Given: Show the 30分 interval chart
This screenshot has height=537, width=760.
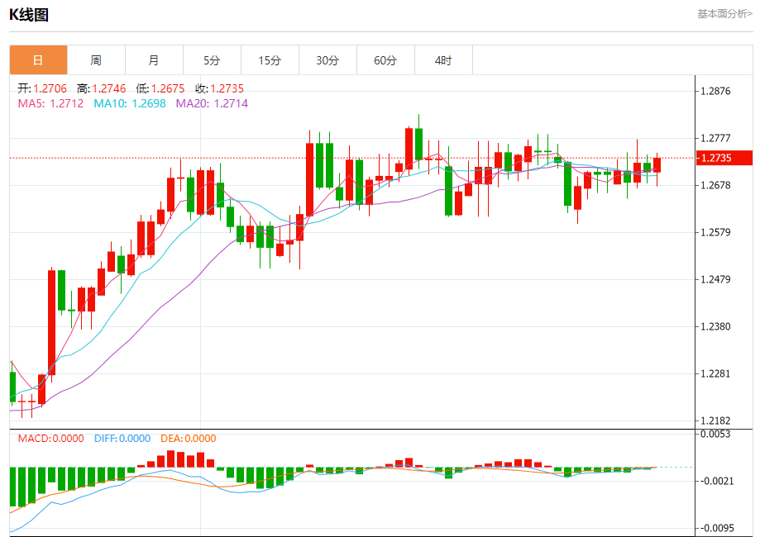Looking at the screenshot, I should pos(327,60).
